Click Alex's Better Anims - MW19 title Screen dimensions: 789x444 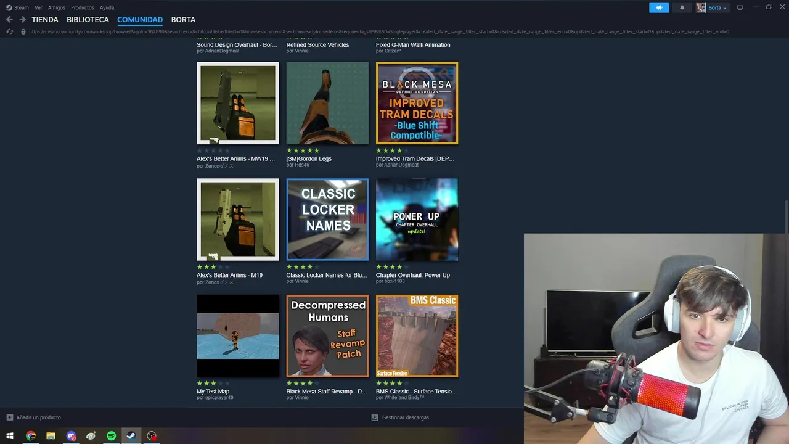point(235,158)
